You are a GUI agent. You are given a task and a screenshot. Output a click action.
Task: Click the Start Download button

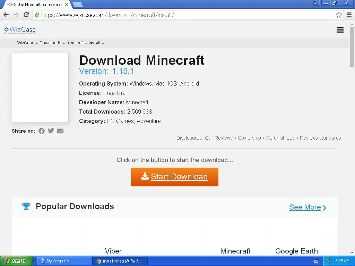[175, 177]
